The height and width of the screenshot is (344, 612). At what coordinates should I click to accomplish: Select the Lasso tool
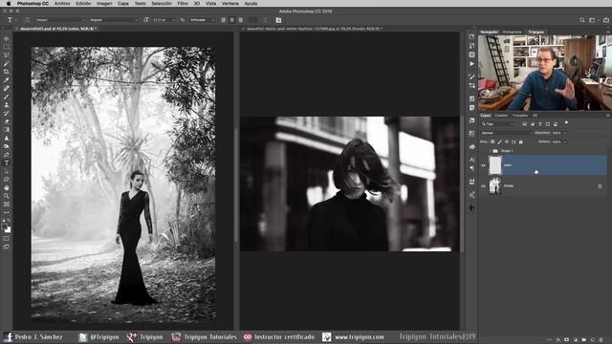7,55
